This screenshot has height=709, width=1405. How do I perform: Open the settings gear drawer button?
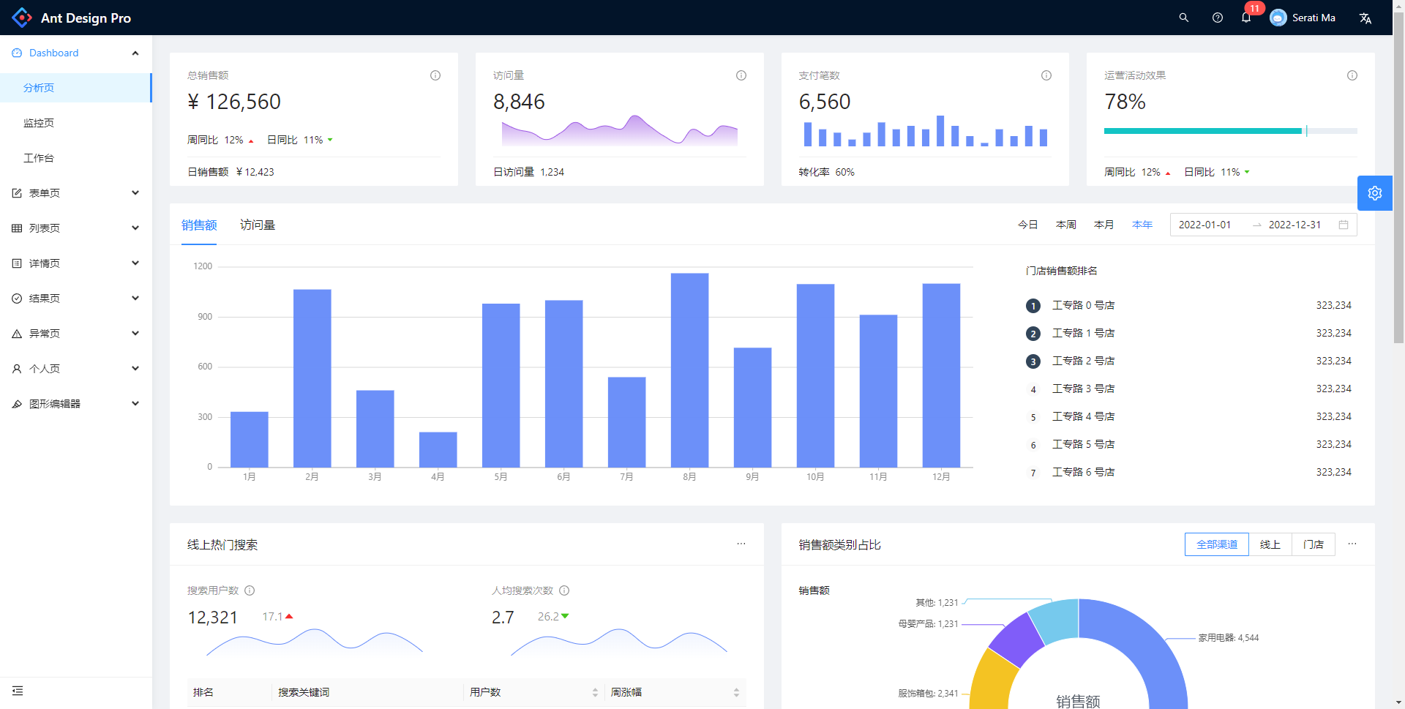1375,193
